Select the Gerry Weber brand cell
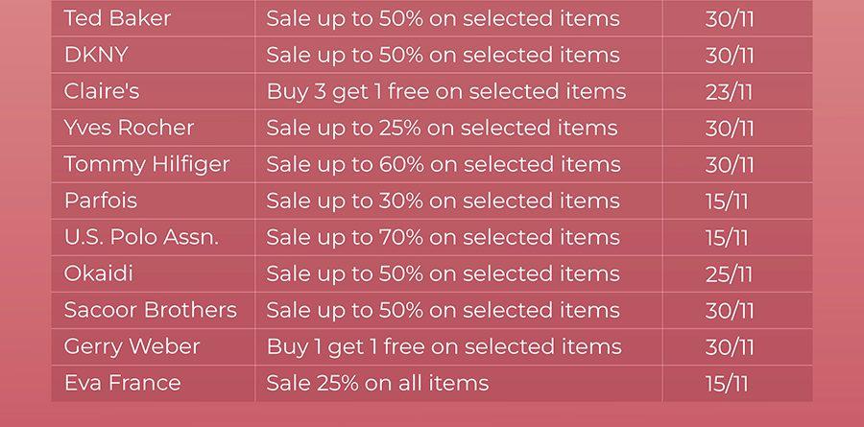 pos(154,346)
